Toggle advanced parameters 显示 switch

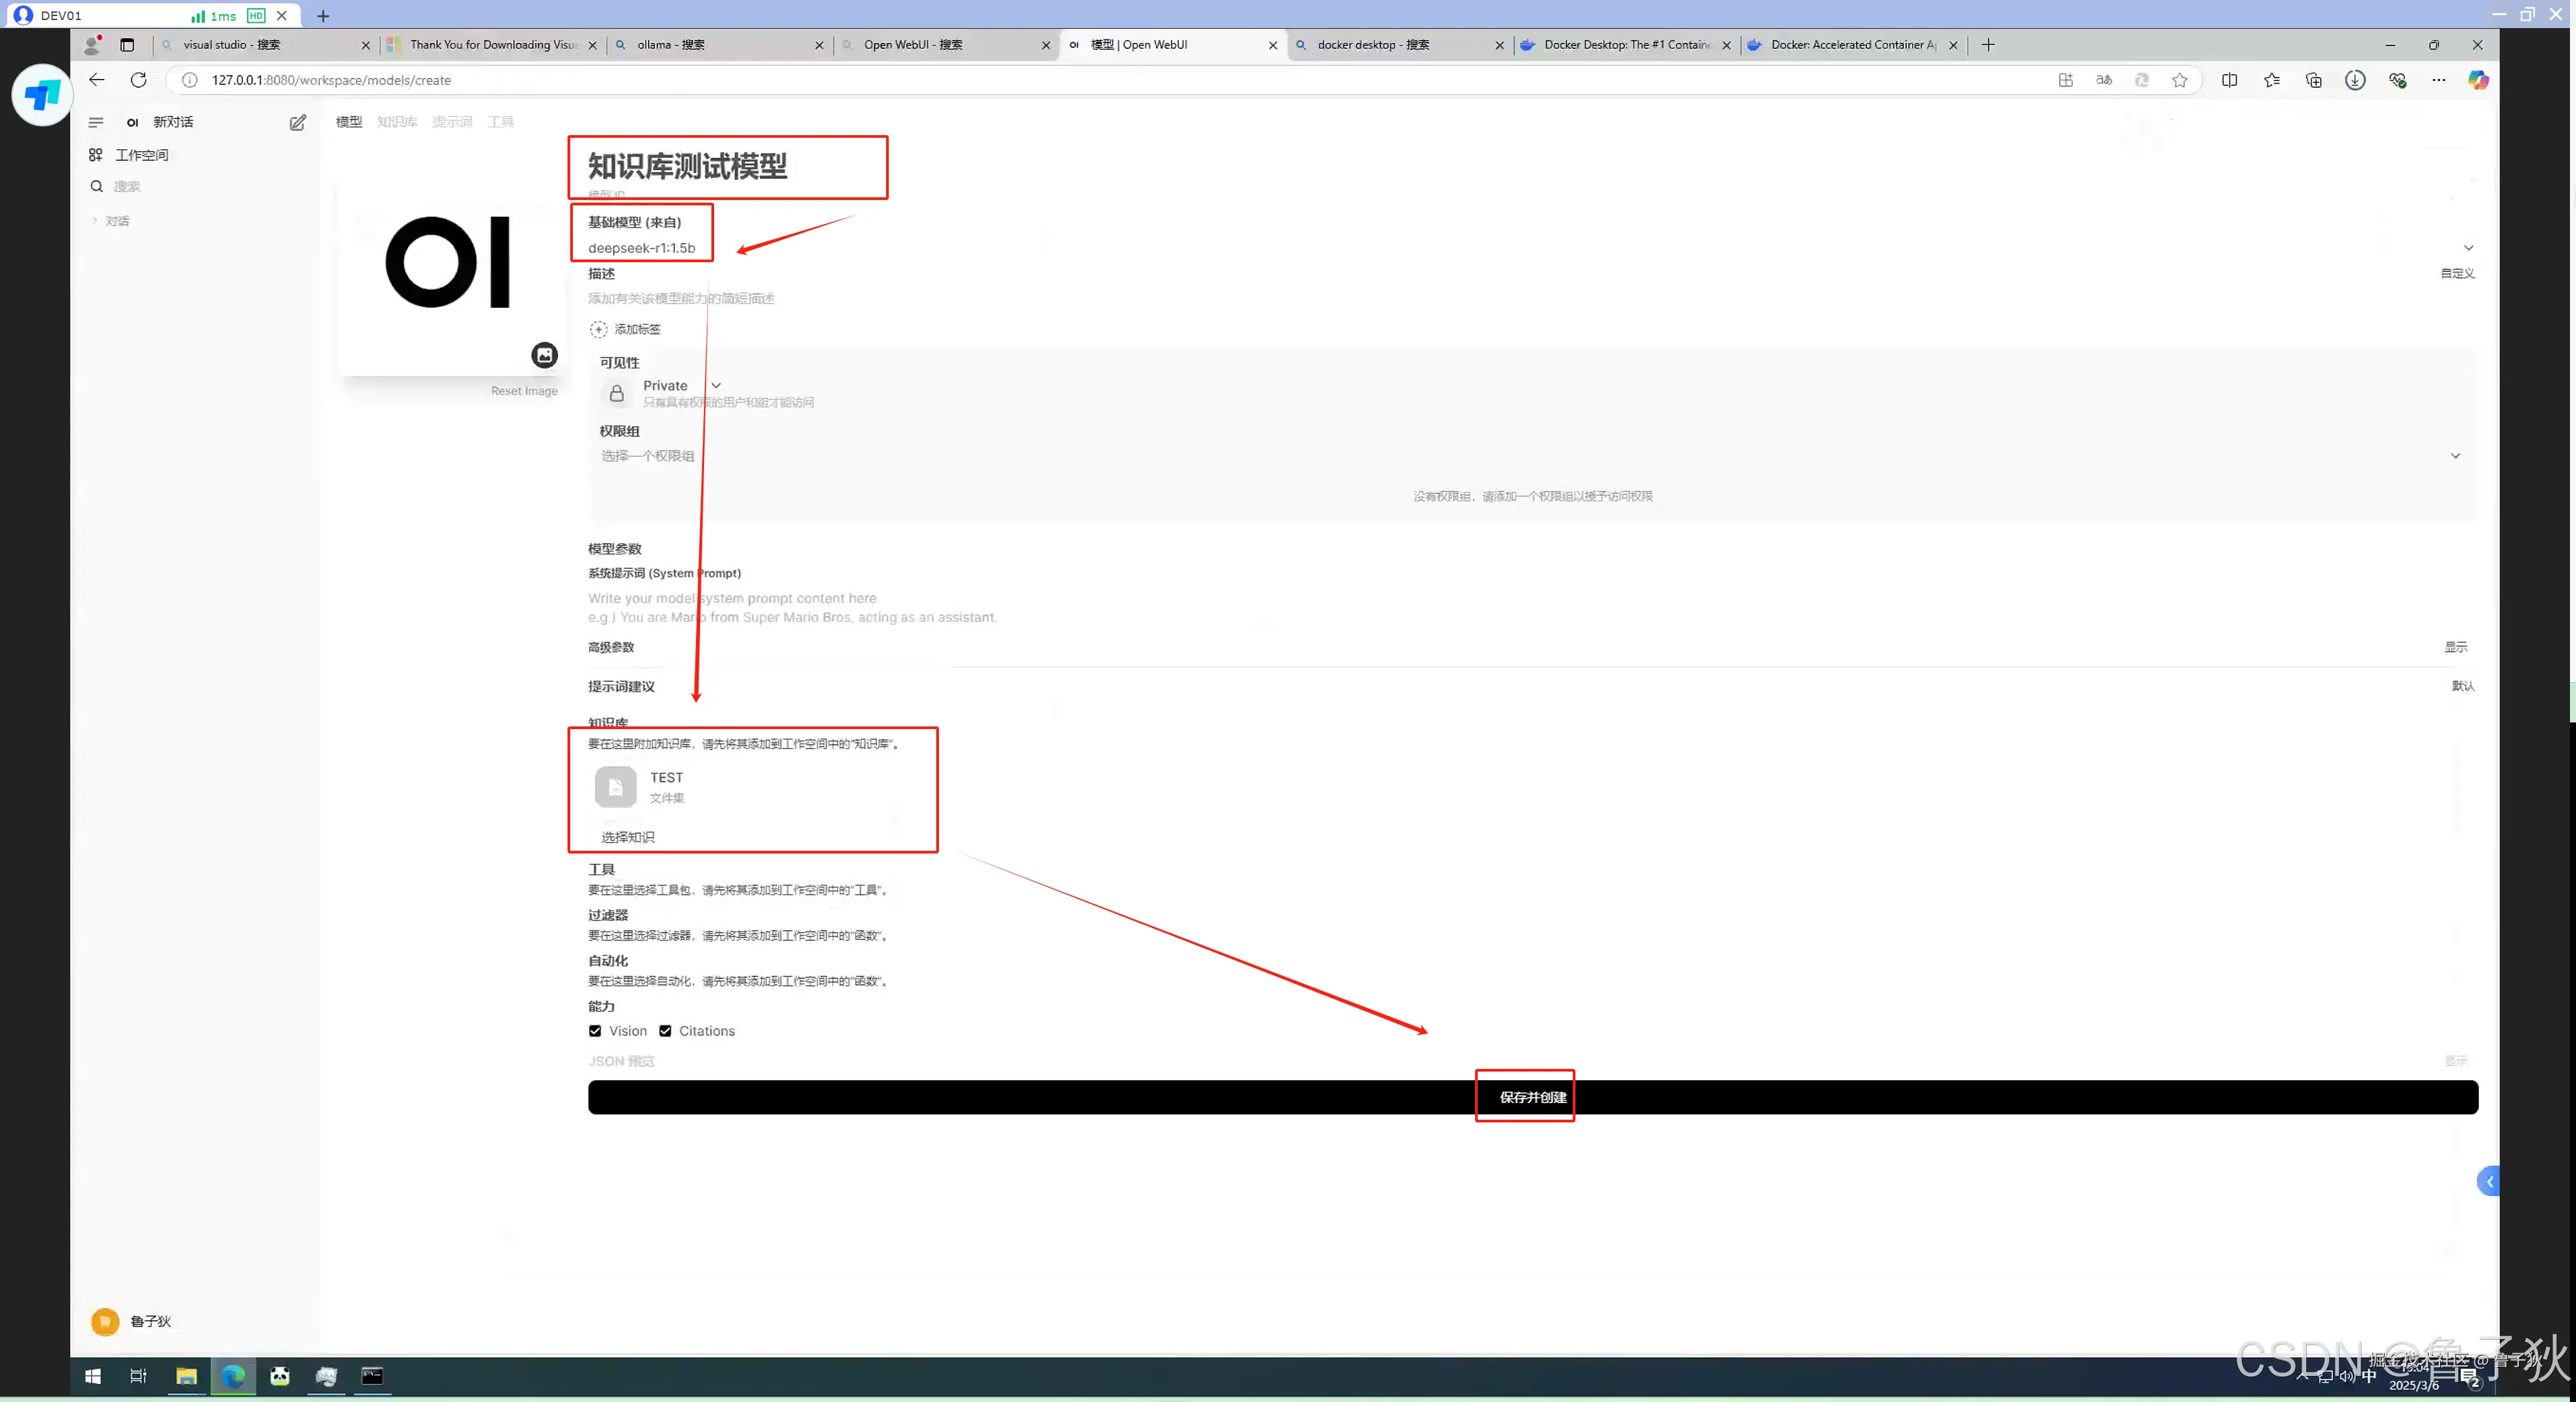pos(2455,647)
